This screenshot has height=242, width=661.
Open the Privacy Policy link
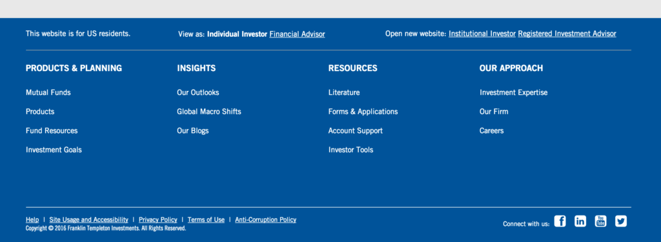(x=158, y=219)
